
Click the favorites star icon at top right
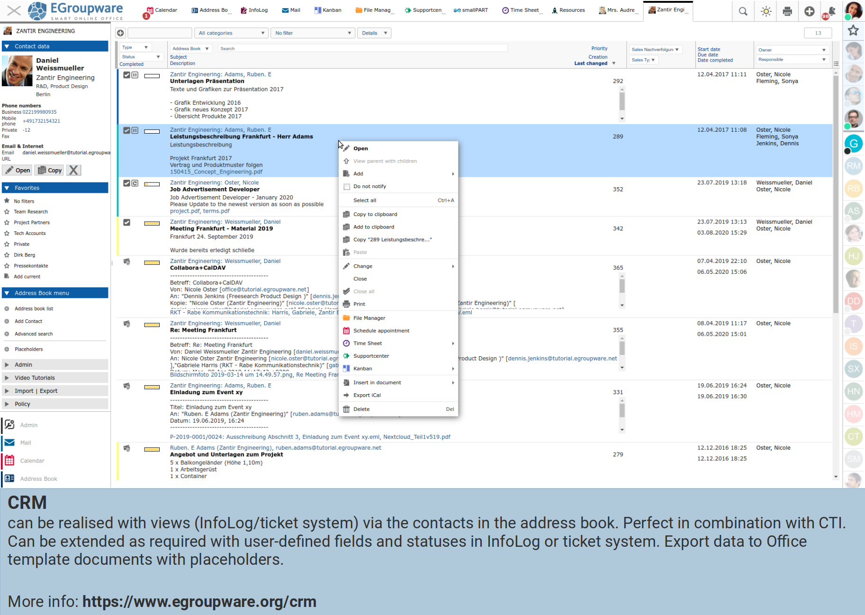pos(853,31)
